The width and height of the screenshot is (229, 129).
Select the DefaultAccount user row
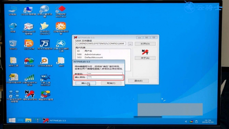point(103,57)
